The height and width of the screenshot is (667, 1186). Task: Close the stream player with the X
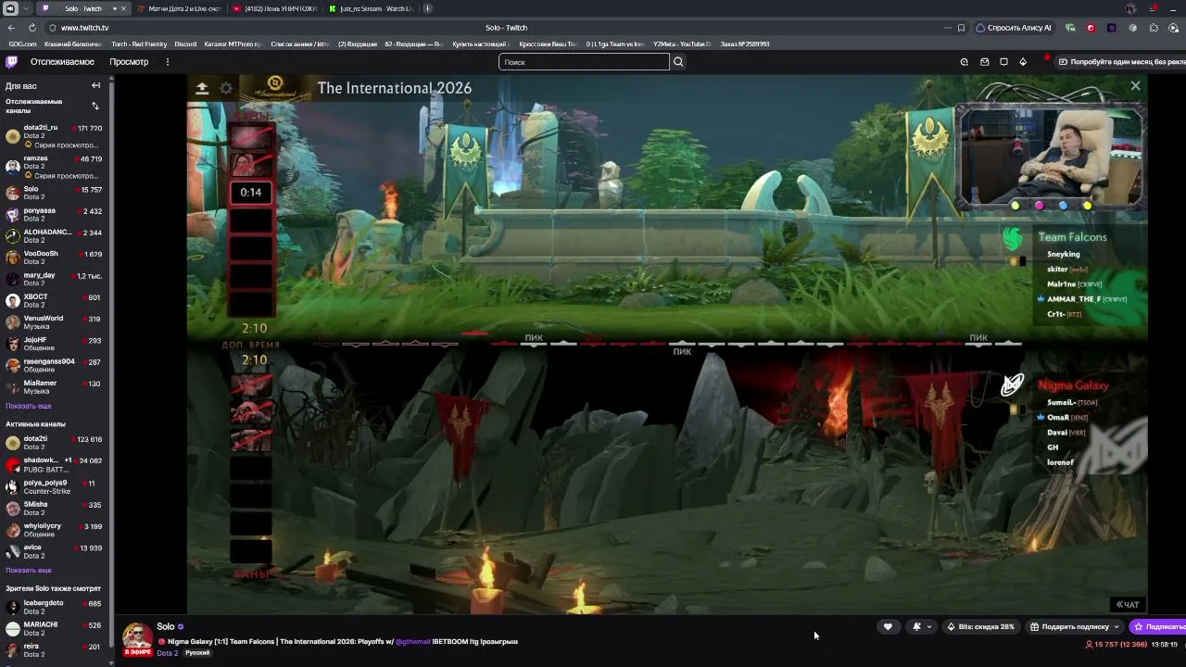click(1135, 86)
